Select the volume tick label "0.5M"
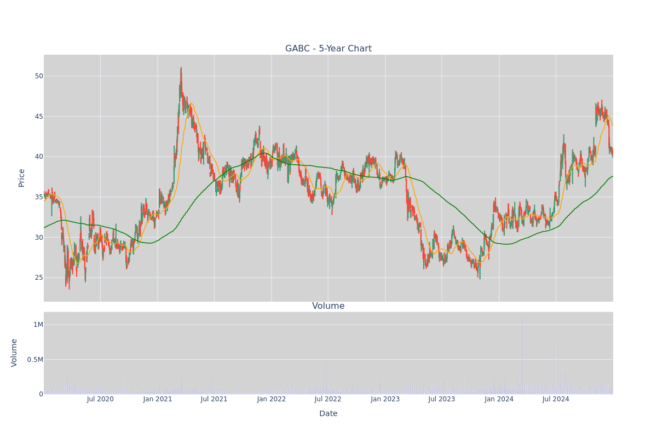This screenshot has height=438, width=657. coord(35,360)
